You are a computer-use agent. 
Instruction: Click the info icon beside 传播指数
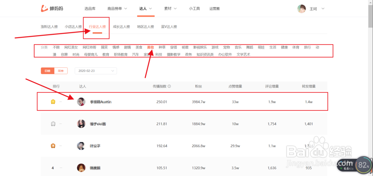(169, 87)
